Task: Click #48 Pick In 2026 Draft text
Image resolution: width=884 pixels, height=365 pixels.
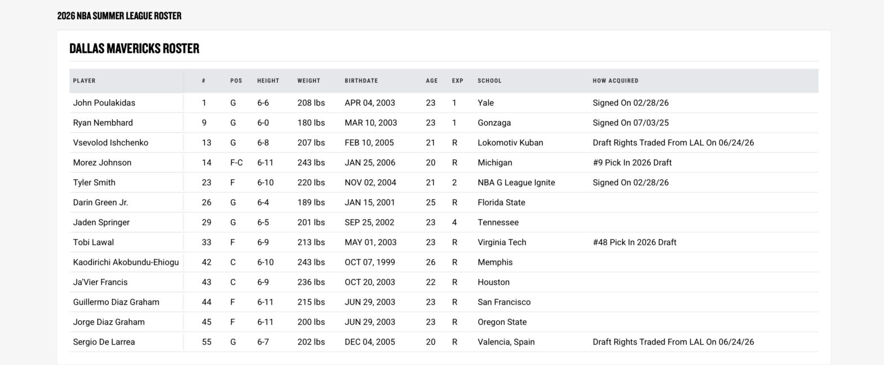Action: [635, 242]
